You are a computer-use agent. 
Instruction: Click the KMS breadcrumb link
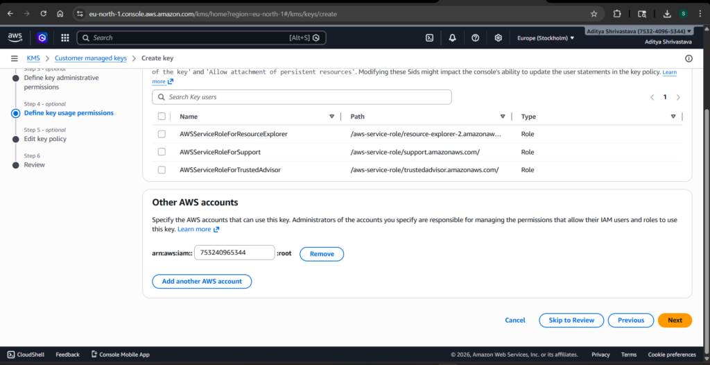tap(33, 58)
